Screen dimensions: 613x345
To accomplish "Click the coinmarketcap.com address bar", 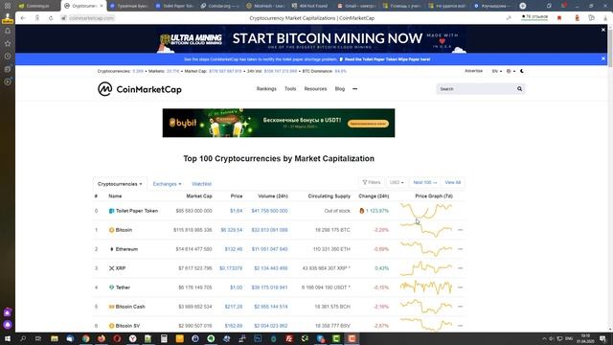I will 92,18.
